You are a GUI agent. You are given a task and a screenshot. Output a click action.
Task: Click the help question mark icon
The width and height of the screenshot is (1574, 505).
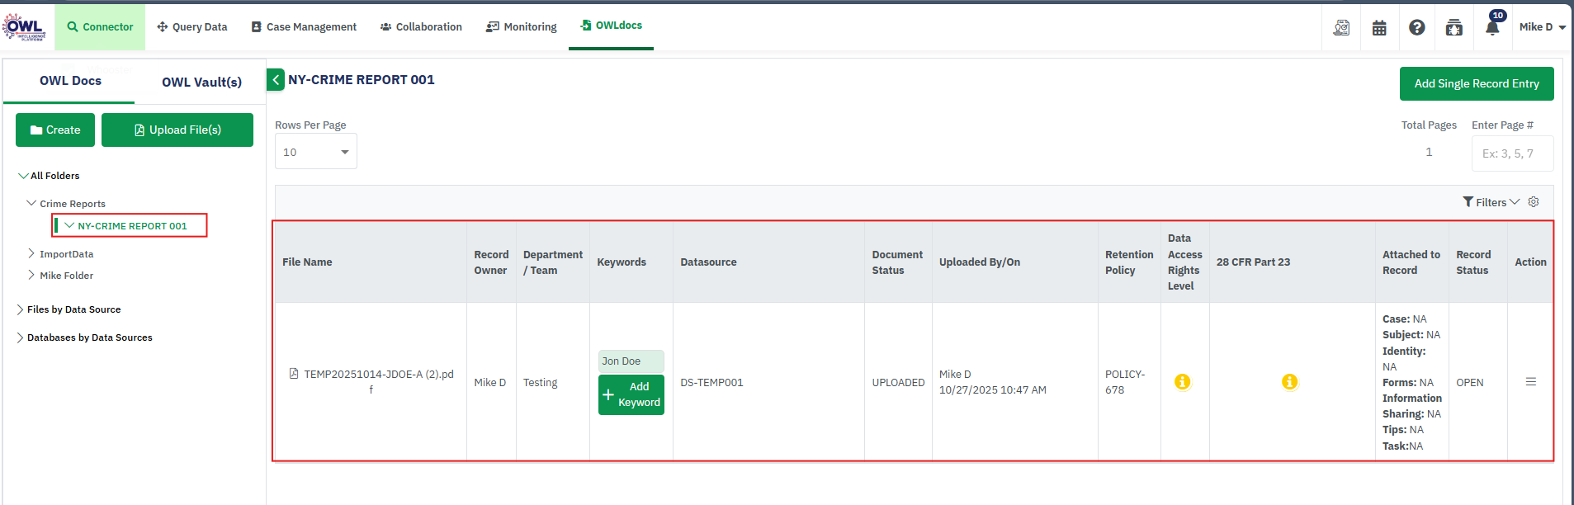pyautogui.click(x=1416, y=27)
